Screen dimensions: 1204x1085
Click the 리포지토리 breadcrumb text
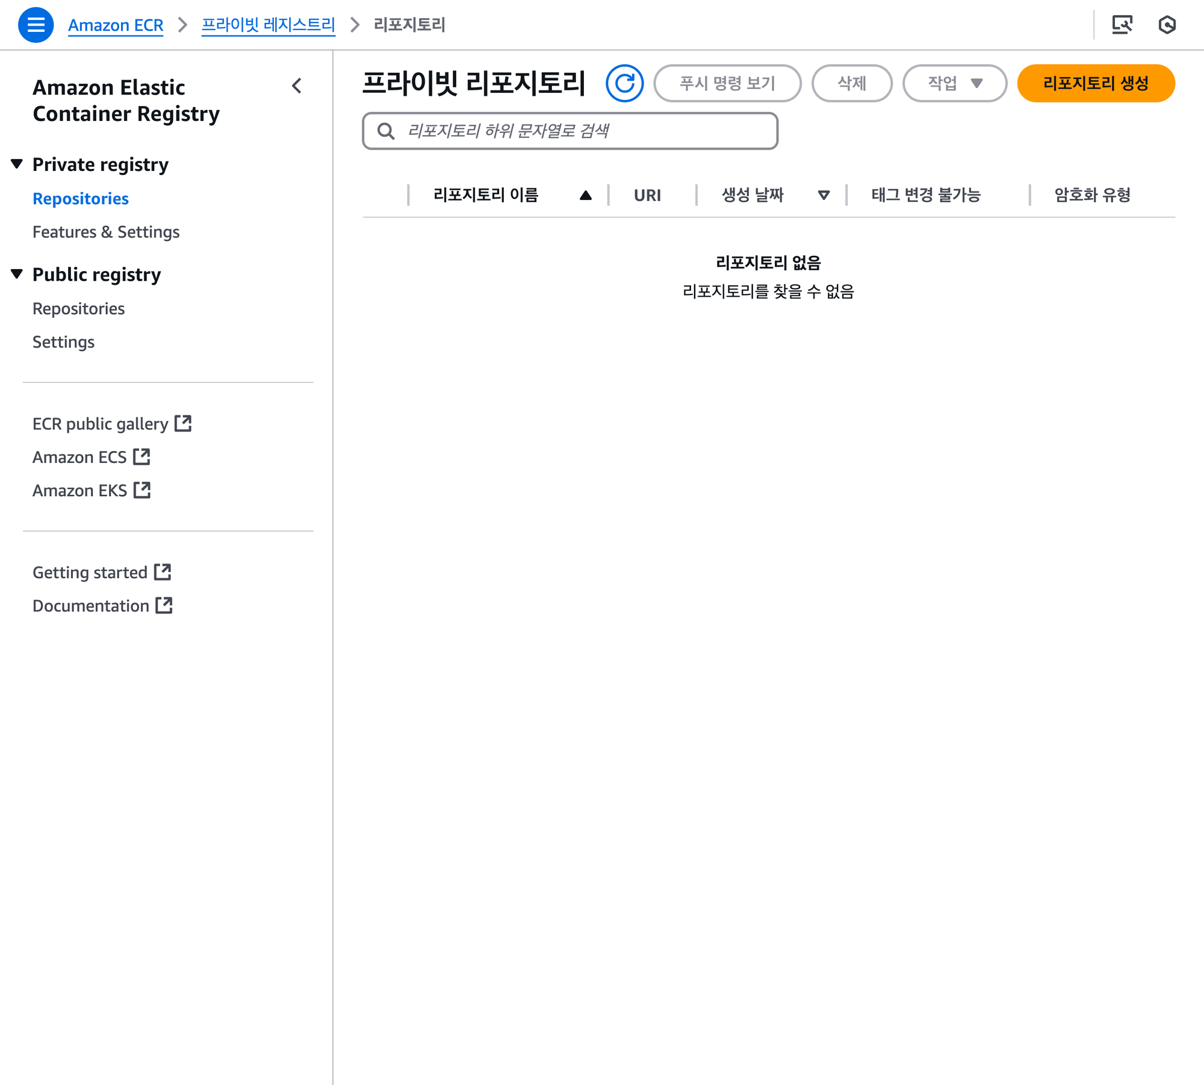point(409,25)
